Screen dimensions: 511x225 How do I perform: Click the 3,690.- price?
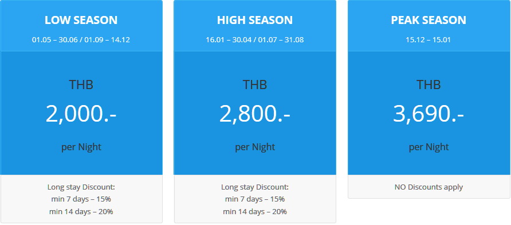click(429, 114)
